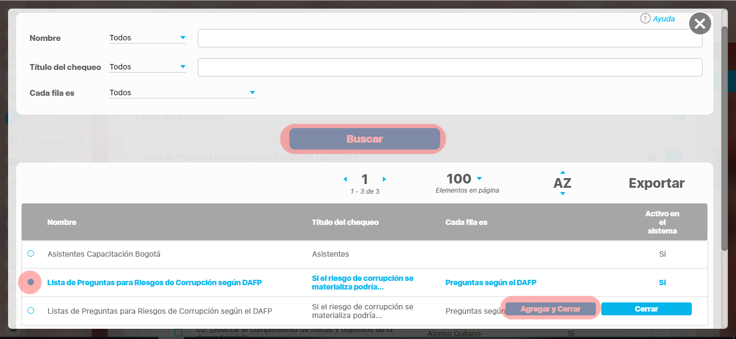The image size is (736, 339).
Task: Select the Lista de Preguntas DAFP radio button
Action: point(31,282)
